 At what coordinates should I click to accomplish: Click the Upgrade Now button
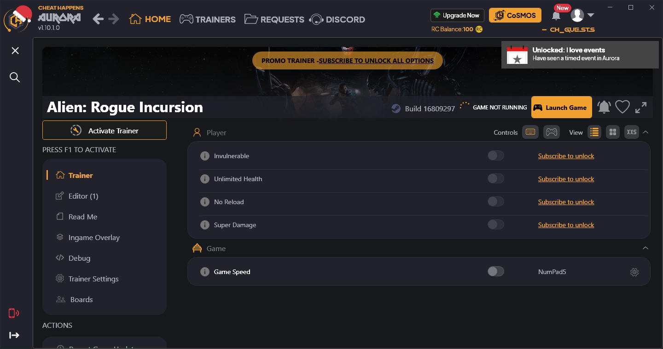[457, 15]
